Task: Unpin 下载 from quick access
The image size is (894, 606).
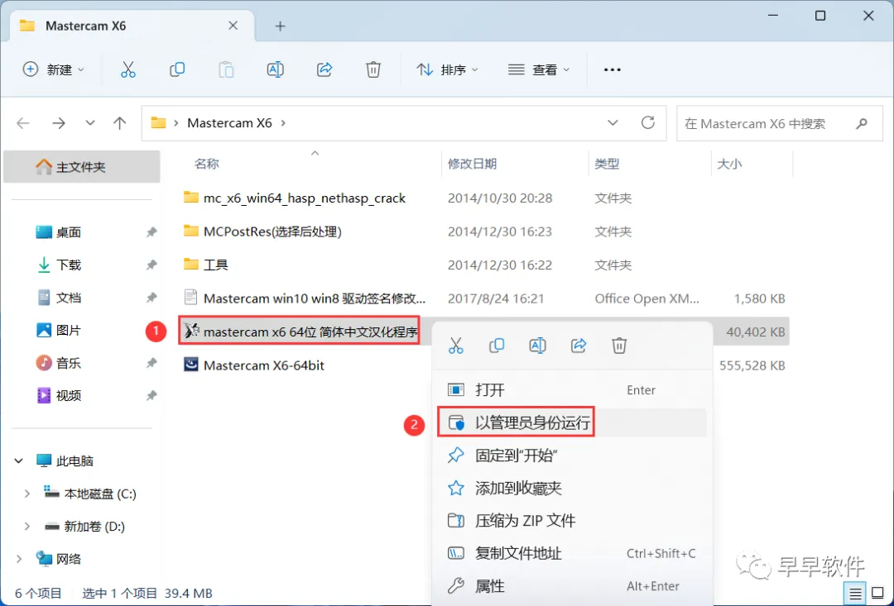Action: tap(151, 265)
